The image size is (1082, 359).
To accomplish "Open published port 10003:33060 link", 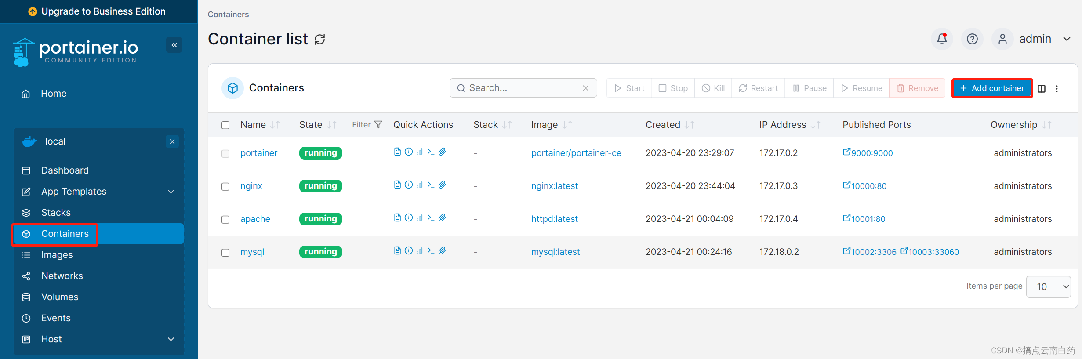I will click(930, 252).
